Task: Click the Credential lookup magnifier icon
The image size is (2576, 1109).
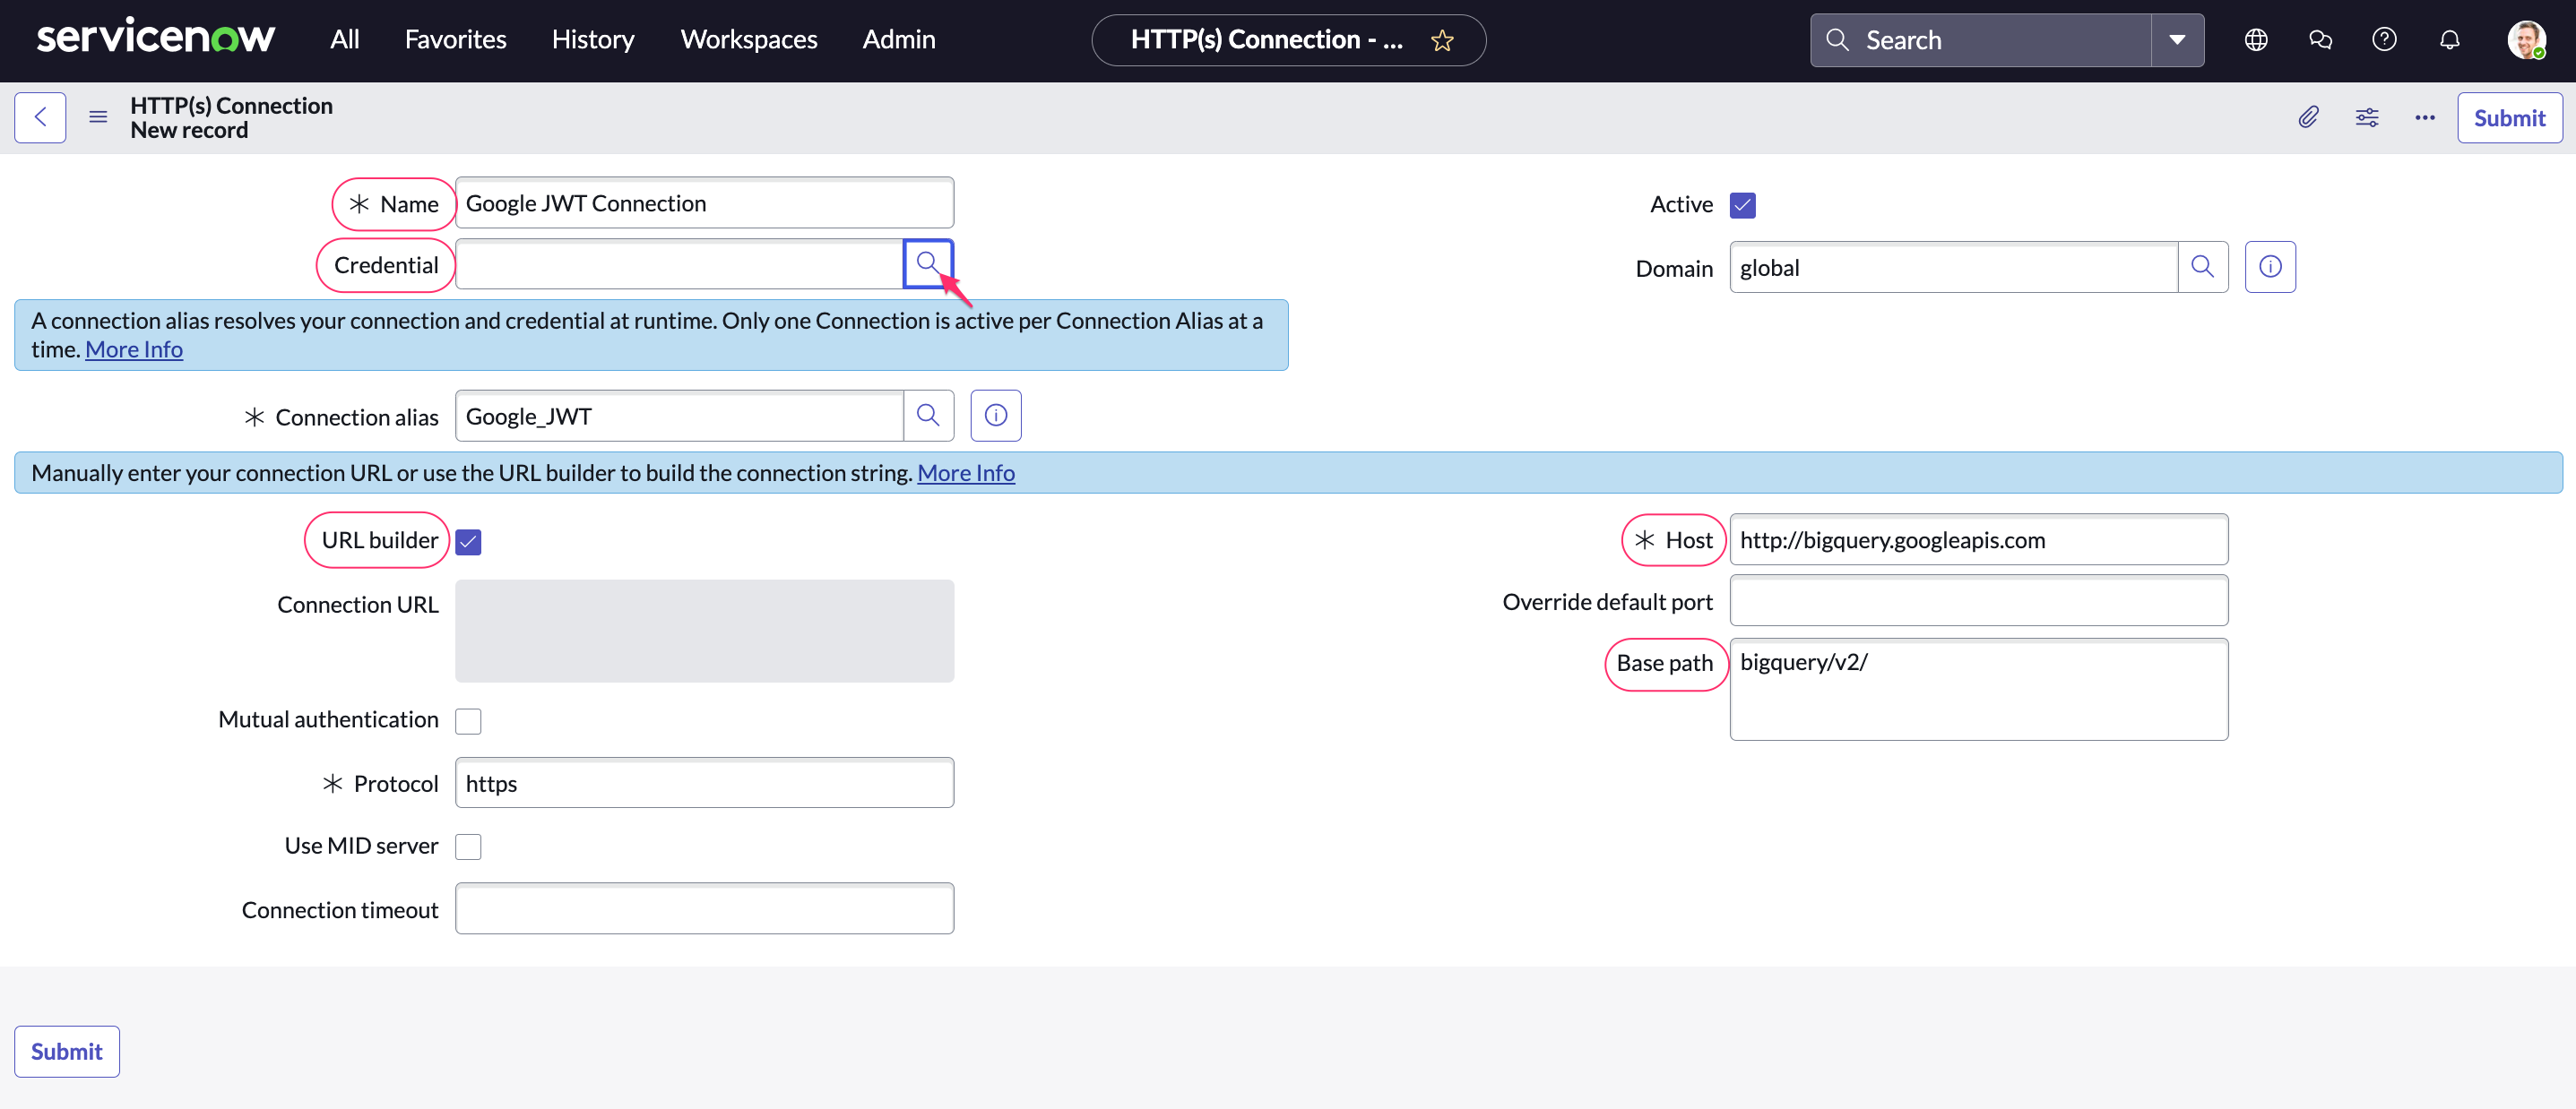Action: pos(928,263)
